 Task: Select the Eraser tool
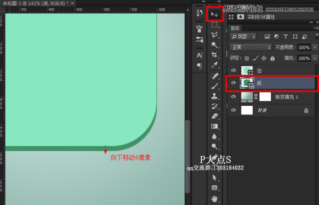tap(215, 116)
